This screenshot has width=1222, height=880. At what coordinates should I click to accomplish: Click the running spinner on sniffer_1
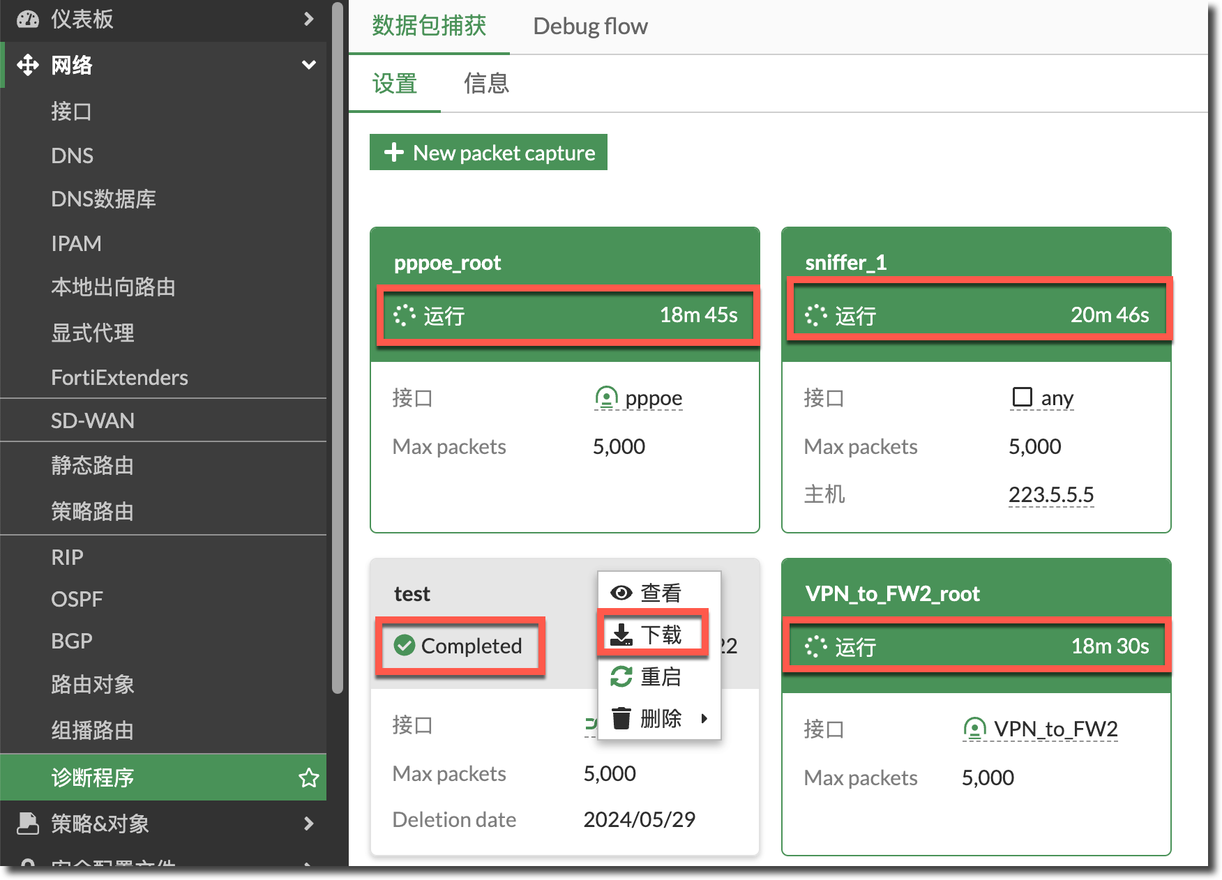pyautogui.click(x=815, y=315)
